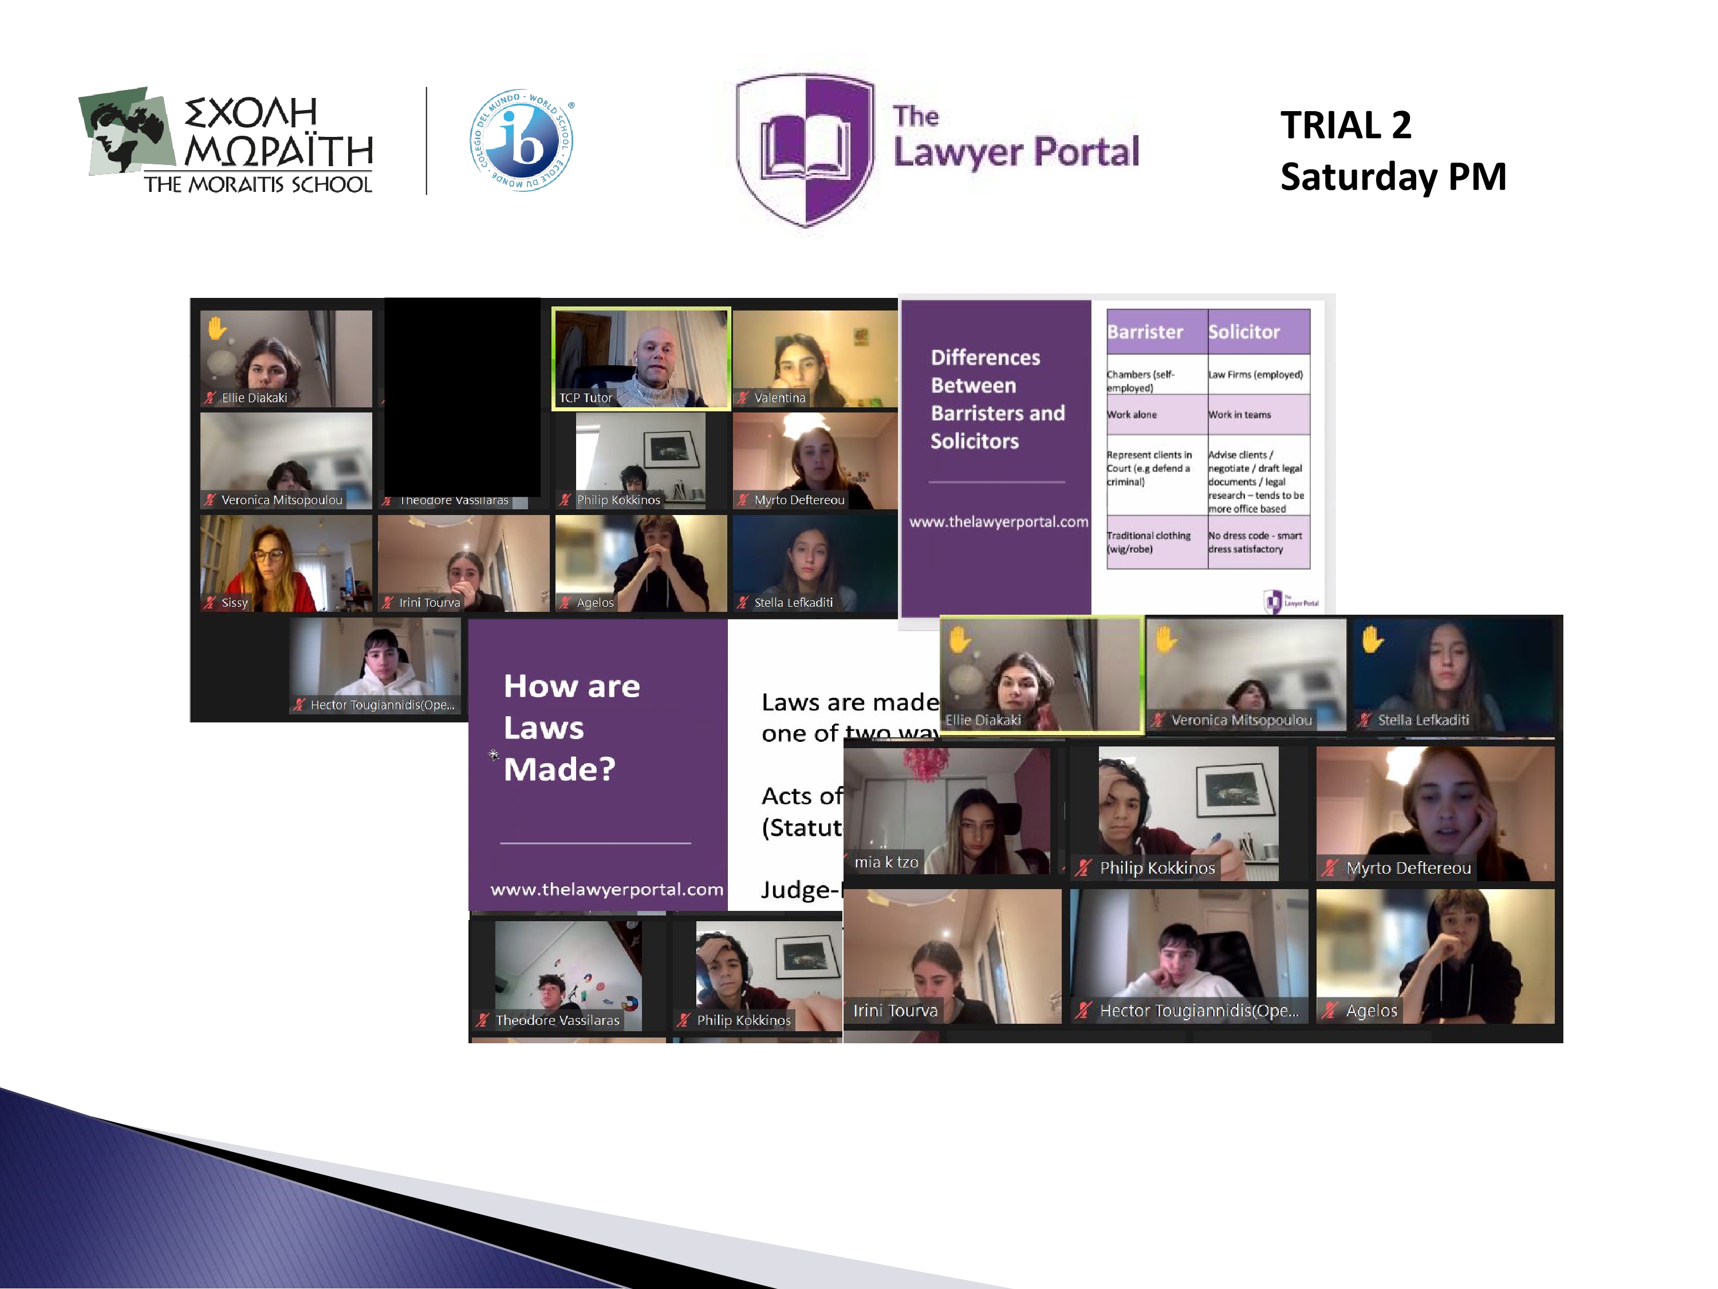
Task: Click 'How are Laws Made?' slide title
Action: coord(572,727)
